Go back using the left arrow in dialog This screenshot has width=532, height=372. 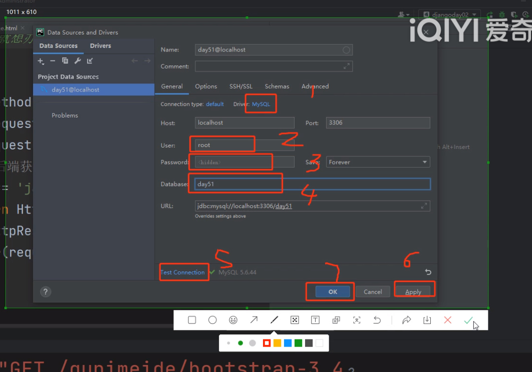point(135,60)
